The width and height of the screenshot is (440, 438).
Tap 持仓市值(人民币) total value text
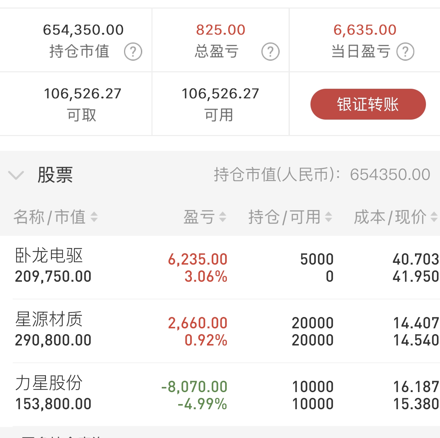322,174
